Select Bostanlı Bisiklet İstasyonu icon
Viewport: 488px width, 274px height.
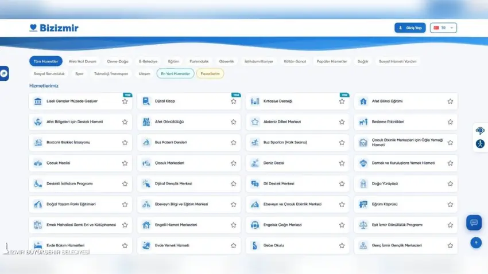(38, 142)
